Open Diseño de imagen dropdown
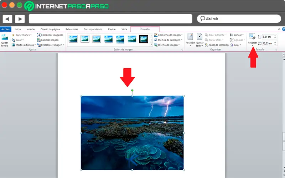Screen dimensions: 285x178 [167, 45]
